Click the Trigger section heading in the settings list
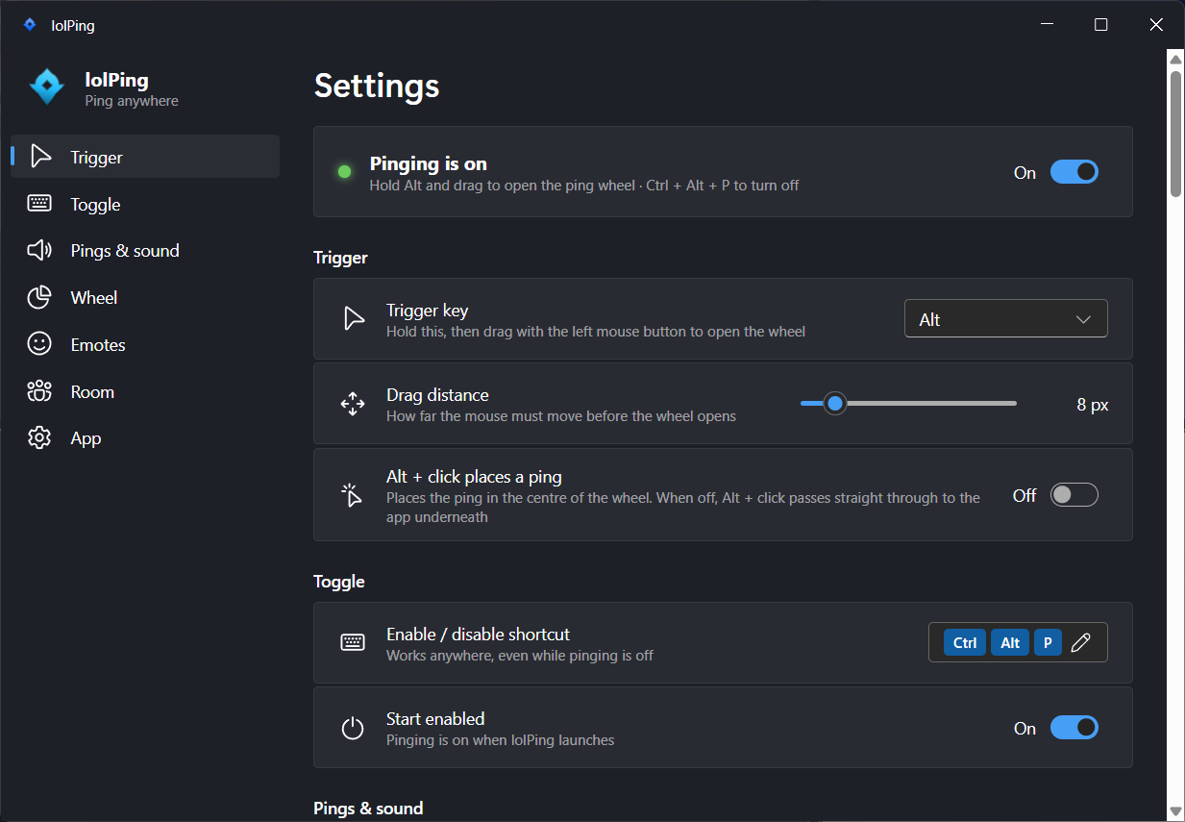Image resolution: width=1185 pixels, height=822 pixels. [x=340, y=258]
